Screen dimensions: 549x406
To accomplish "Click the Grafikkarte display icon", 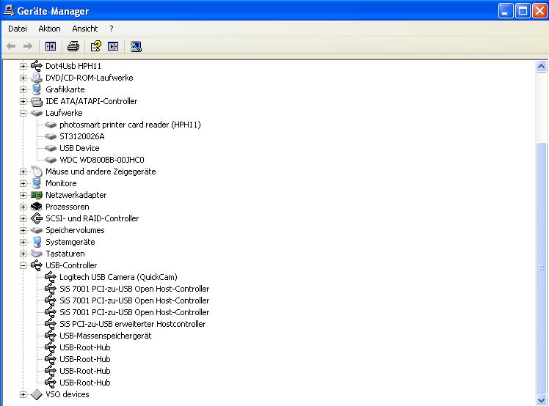I will 37,89.
